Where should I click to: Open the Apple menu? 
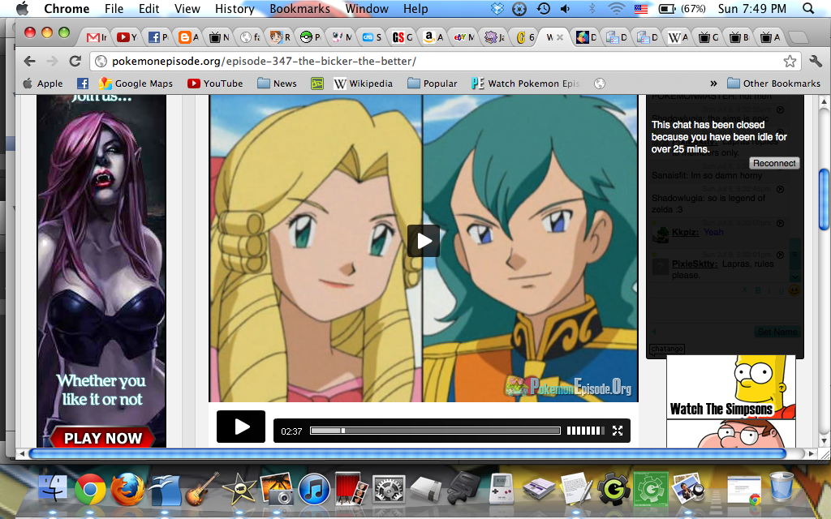tap(22, 8)
